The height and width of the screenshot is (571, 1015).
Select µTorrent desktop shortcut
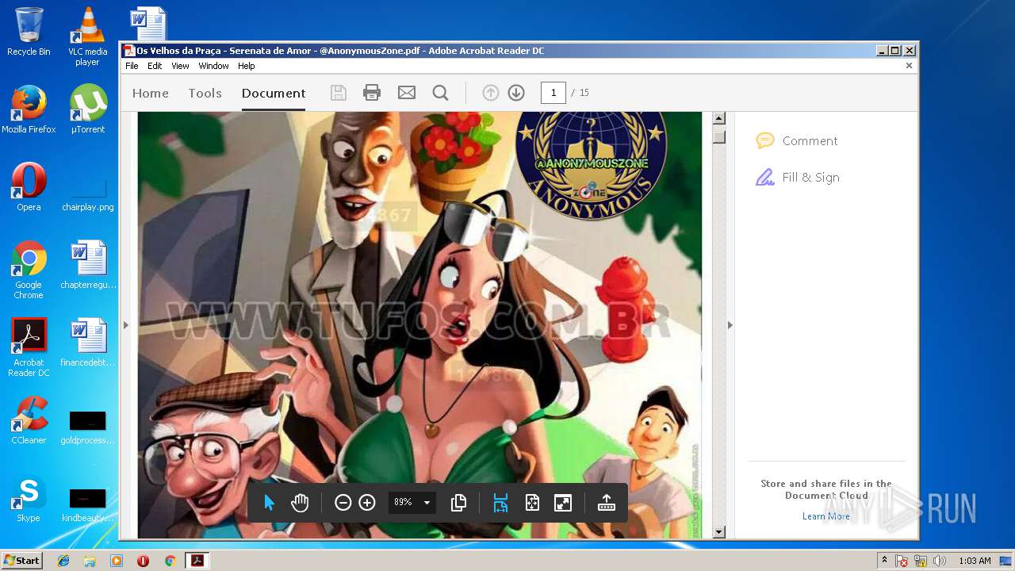(x=87, y=109)
